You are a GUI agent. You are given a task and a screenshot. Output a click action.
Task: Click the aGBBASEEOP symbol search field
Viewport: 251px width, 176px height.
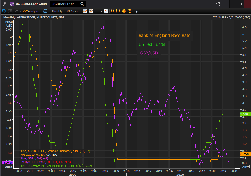pyautogui.click(x=64, y=4)
